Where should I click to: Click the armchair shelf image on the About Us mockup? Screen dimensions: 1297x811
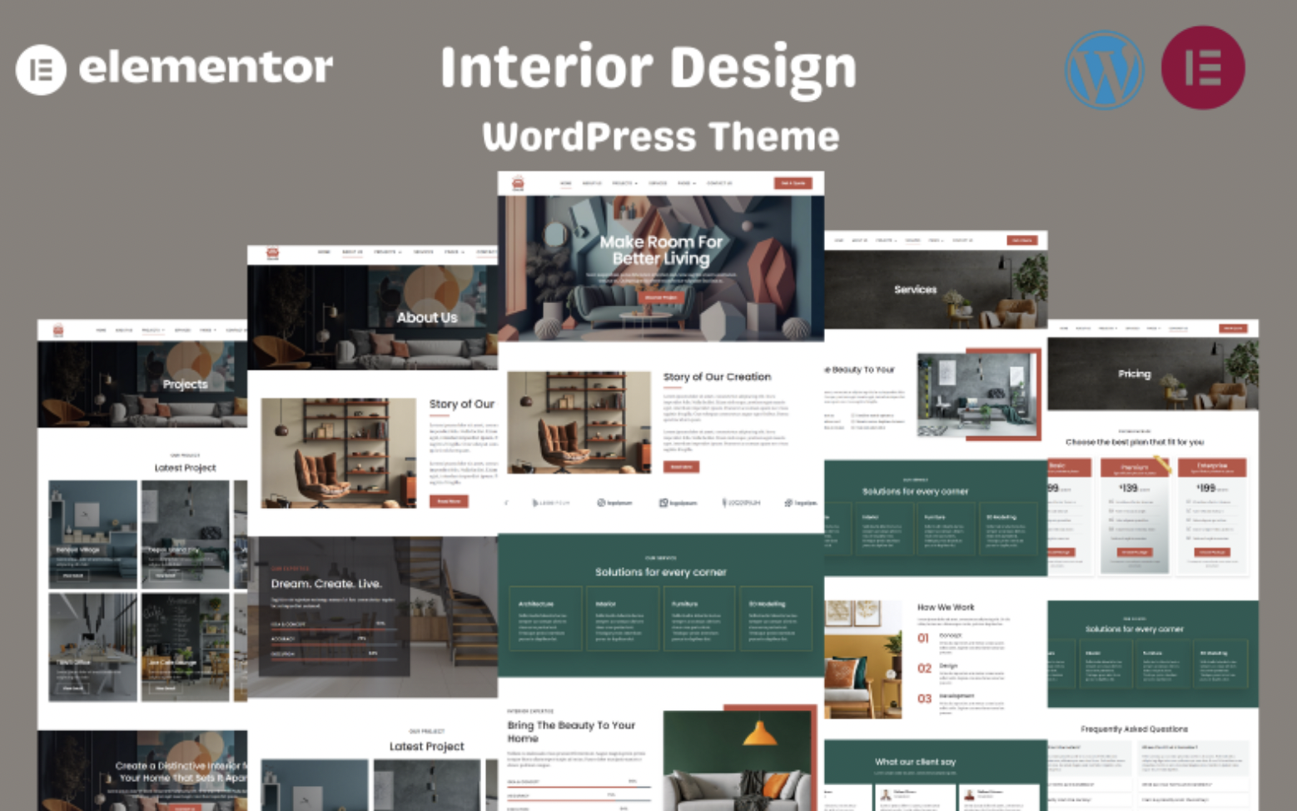339,453
